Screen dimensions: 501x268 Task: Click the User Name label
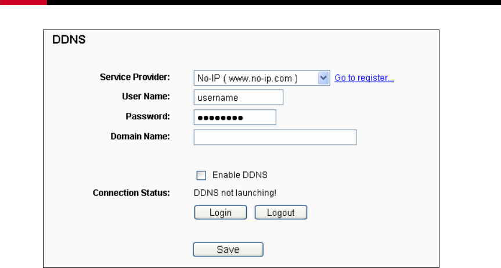coord(146,97)
